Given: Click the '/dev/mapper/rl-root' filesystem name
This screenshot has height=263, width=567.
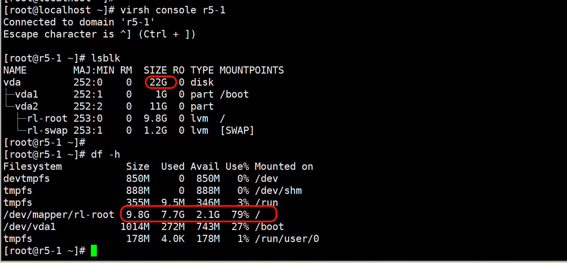Looking at the screenshot, I should tap(59, 215).
